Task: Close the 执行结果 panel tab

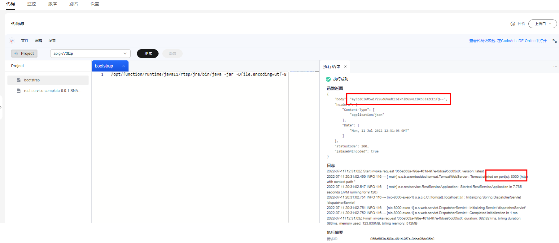Action: 345,67
